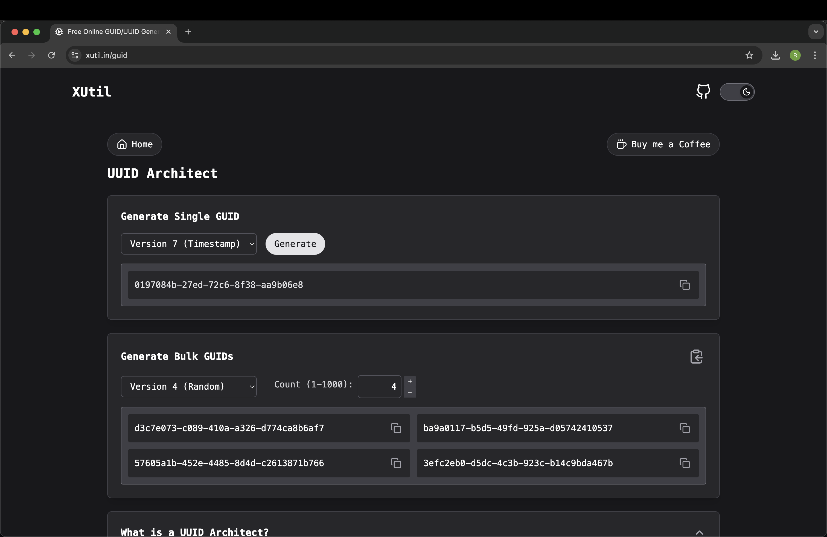Open browser downloads

775,55
